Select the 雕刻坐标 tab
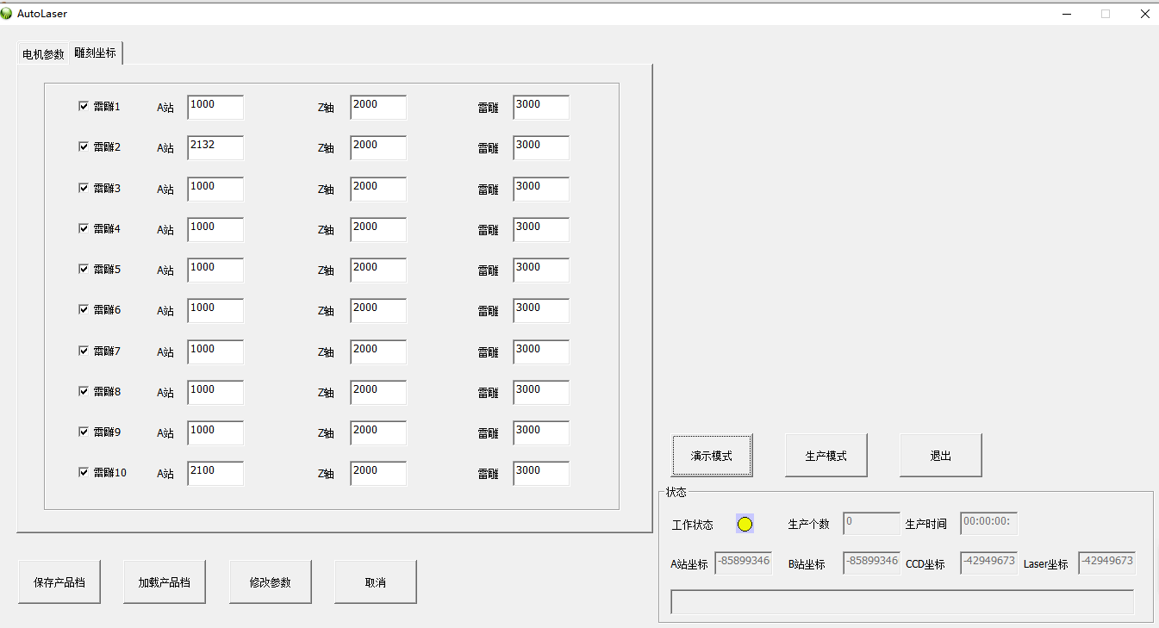The image size is (1159, 628). [x=96, y=53]
